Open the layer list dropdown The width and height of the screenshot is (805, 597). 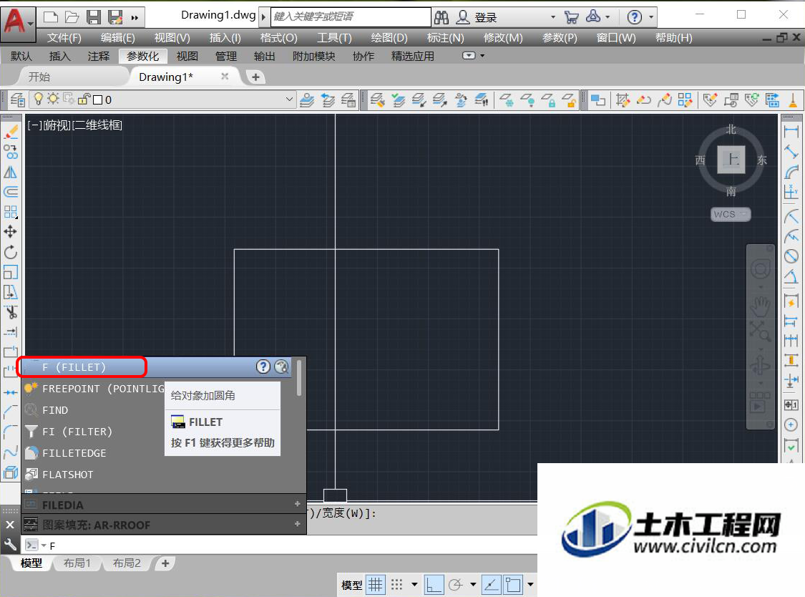click(x=290, y=99)
